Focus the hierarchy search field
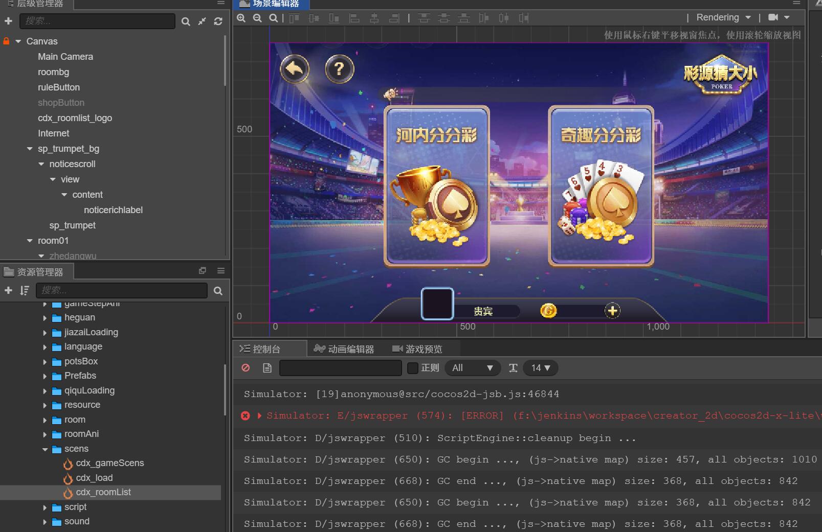 pyautogui.click(x=97, y=21)
